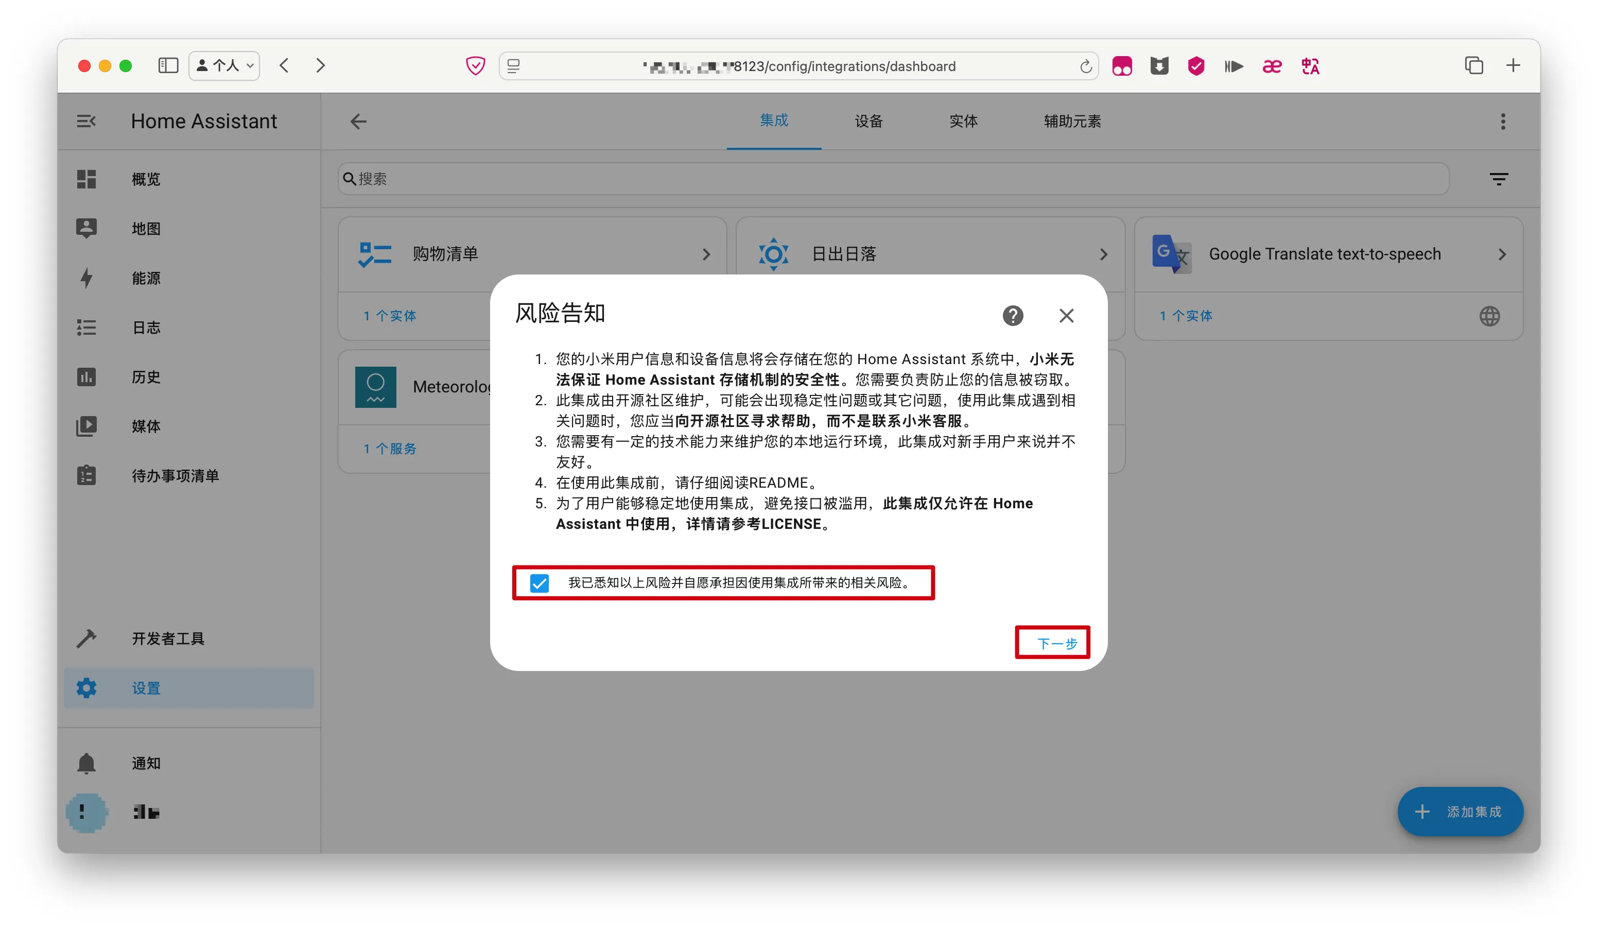Open the 日志 logbook icon
The height and width of the screenshot is (929, 1598).
pyautogui.click(x=86, y=327)
